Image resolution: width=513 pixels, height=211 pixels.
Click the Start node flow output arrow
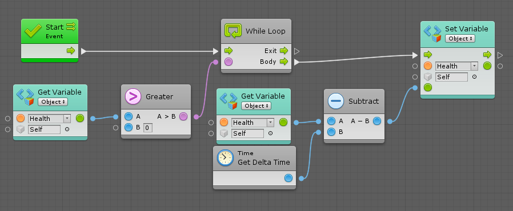click(x=71, y=51)
